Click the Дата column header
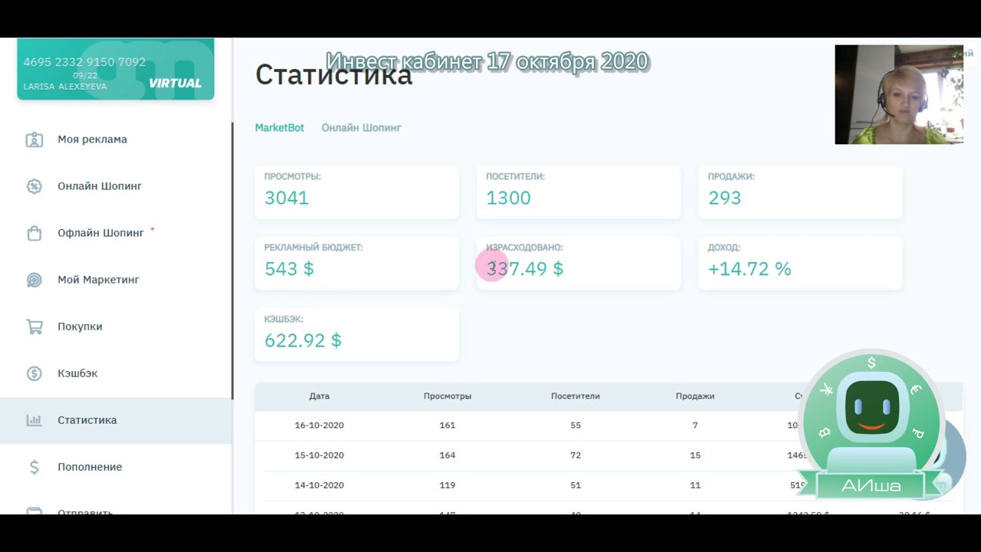The height and width of the screenshot is (552, 981). (x=320, y=396)
